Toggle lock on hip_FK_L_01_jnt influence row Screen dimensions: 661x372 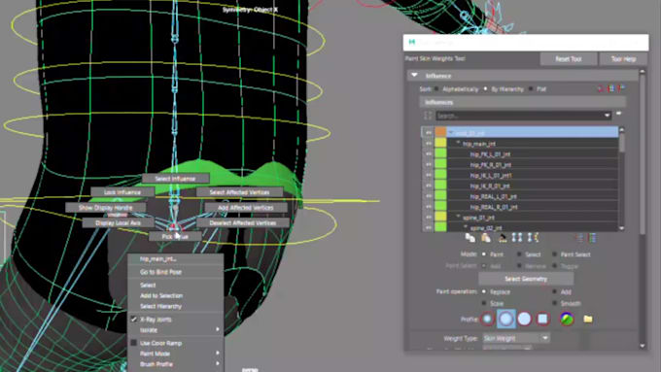point(429,154)
